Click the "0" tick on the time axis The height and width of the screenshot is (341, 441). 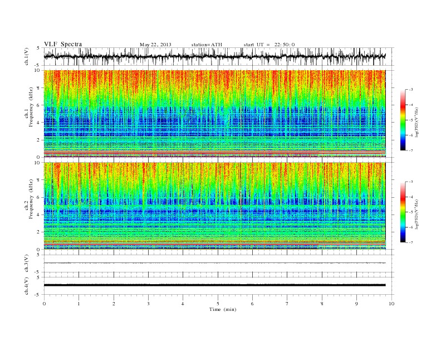(x=44, y=304)
